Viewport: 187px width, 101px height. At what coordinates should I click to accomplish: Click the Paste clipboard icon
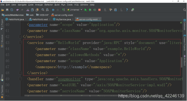(37, 10)
